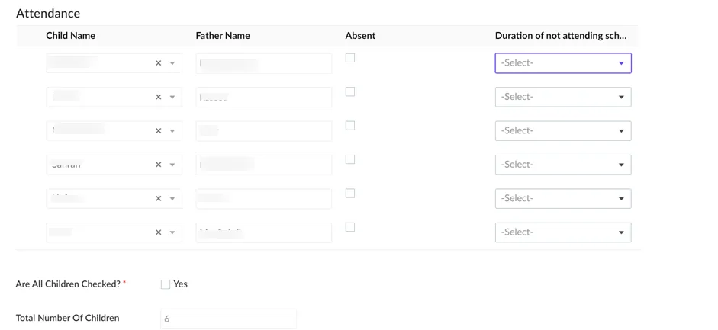Clear the Child Name in the third row

point(159,131)
